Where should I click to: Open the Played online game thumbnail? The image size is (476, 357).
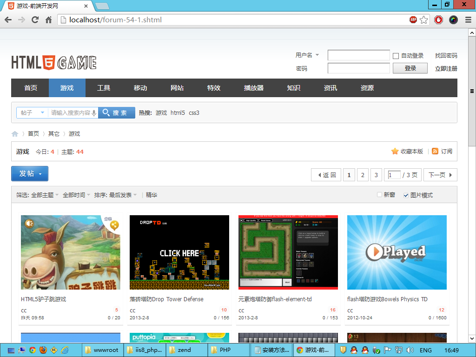click(x=397, y=252)
